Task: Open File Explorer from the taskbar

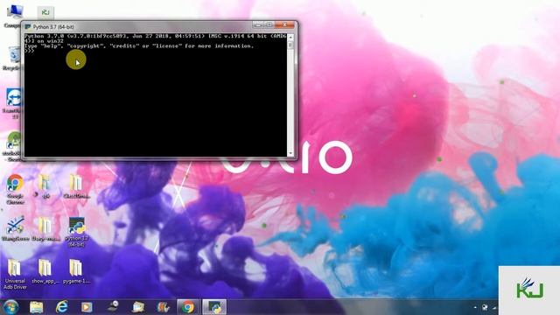Action: pos(36,307)
